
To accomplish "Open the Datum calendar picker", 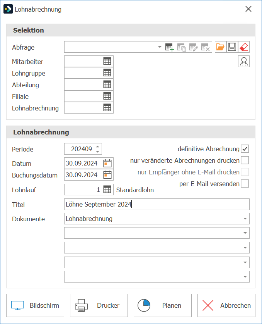I will (x=107, y=163).
